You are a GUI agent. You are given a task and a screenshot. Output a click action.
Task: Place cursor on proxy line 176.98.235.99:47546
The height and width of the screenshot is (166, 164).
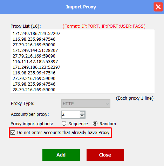(x=34, y=84)
